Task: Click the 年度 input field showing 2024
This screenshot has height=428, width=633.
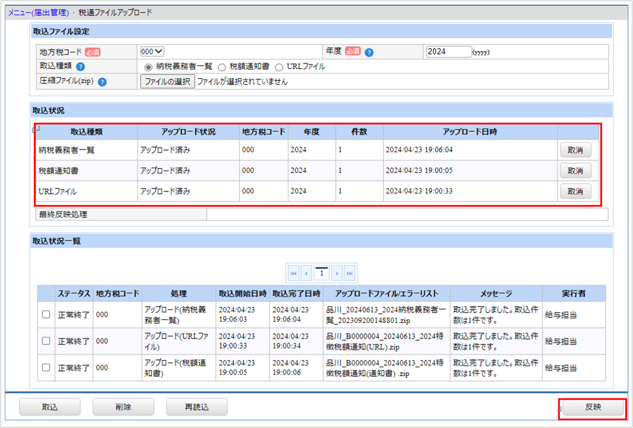Action: click(x=449, y=52)
